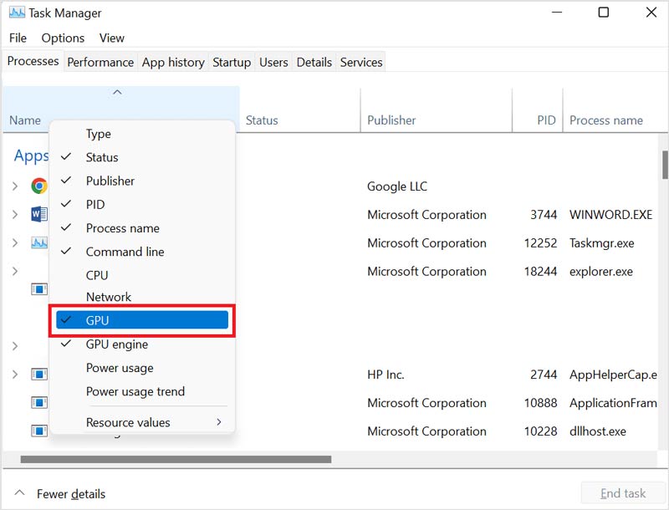Click the End task button
The width and height of the screenshot is (669, 510).
(x=622, y=493)
